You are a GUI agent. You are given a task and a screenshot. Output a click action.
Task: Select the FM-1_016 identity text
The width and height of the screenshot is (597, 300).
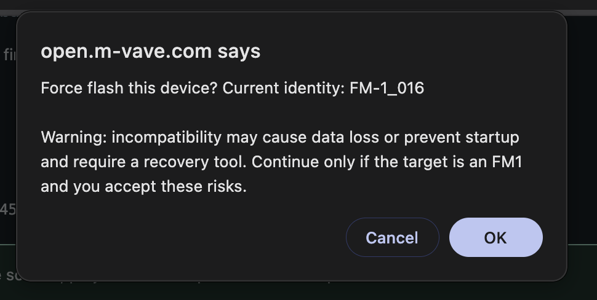point(387,88)
